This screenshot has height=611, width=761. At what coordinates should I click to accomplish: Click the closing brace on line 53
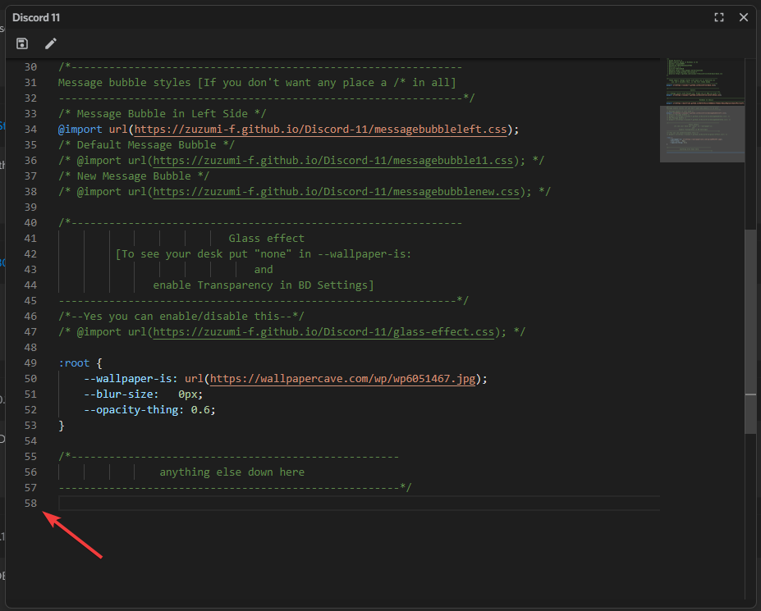point(61,426)
